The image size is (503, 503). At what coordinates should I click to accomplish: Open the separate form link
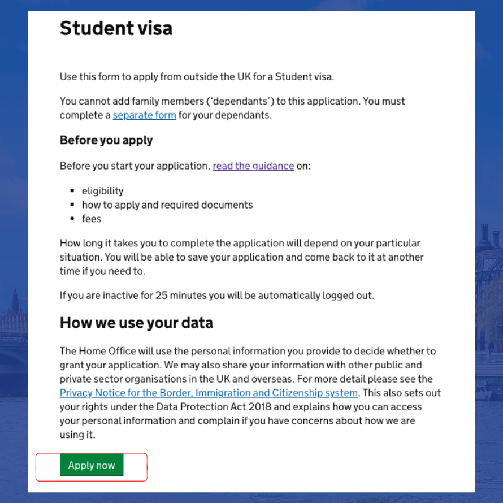(144, 115)
